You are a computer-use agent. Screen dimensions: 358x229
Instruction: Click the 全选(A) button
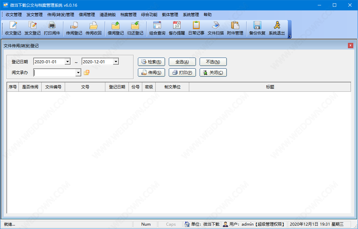click(x=182, y=62)
